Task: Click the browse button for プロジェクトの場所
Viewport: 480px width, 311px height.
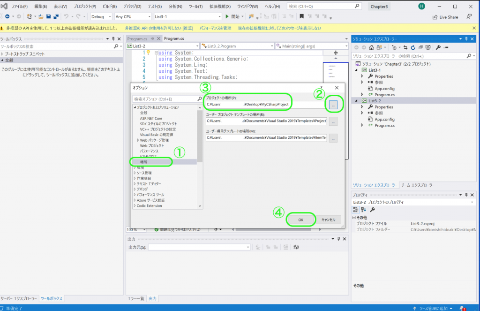Action: pyautogui.click(x=333, y=105)
